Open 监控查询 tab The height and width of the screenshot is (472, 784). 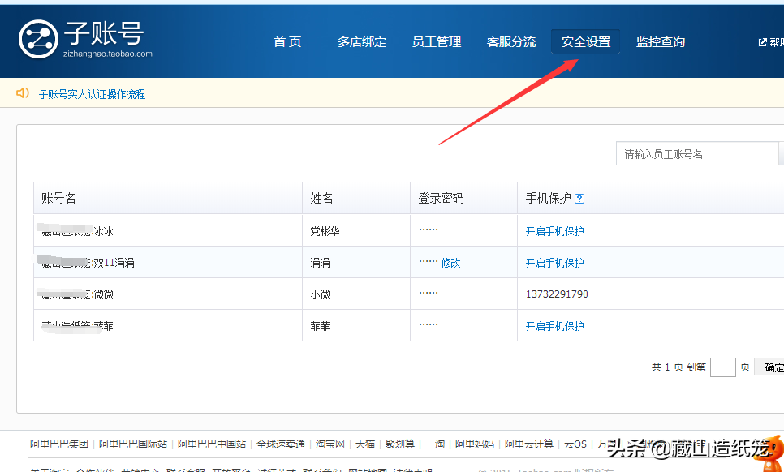click(x=661, y=42)
